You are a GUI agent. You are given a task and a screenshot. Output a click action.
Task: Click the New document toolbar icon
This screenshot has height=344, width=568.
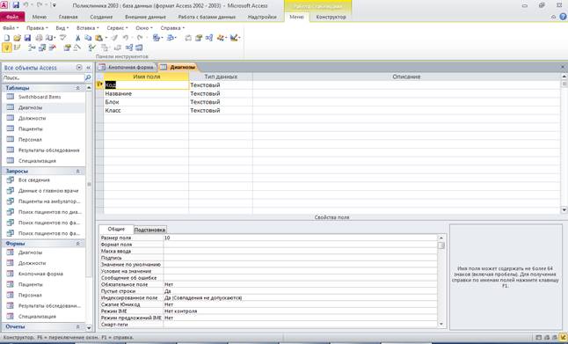(6, 38)
